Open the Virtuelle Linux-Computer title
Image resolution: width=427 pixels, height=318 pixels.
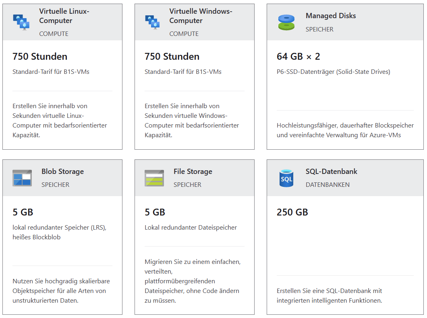coord(64,16)
